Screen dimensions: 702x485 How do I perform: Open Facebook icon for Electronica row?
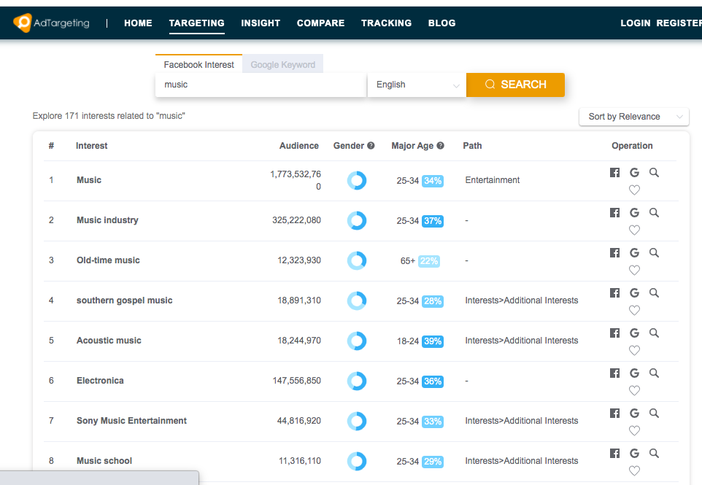614,373
